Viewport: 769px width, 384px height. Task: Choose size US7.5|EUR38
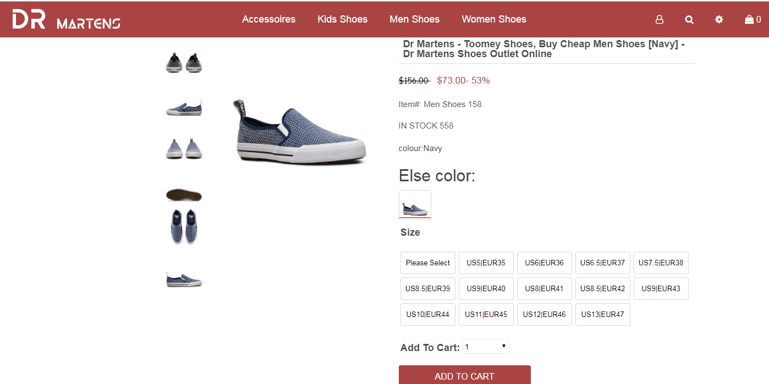click(x=661, y=263)
